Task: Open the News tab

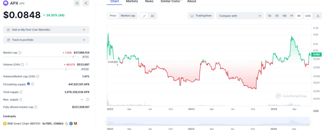Action: [149, 1]
